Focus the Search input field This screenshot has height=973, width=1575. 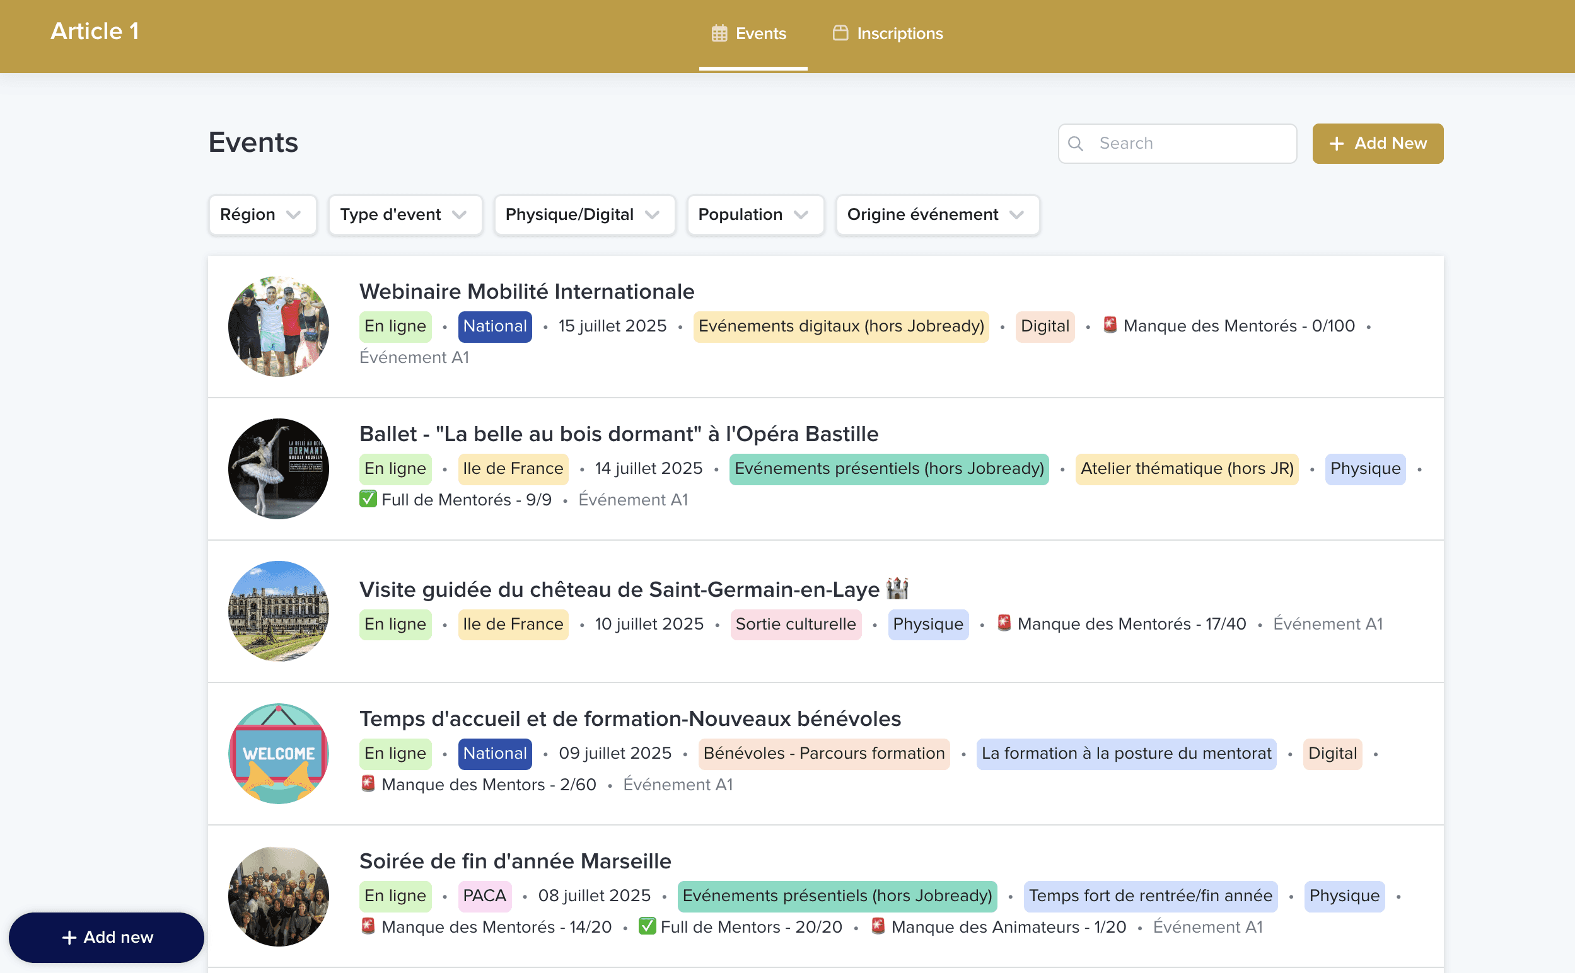click(x=1177, y=144)
